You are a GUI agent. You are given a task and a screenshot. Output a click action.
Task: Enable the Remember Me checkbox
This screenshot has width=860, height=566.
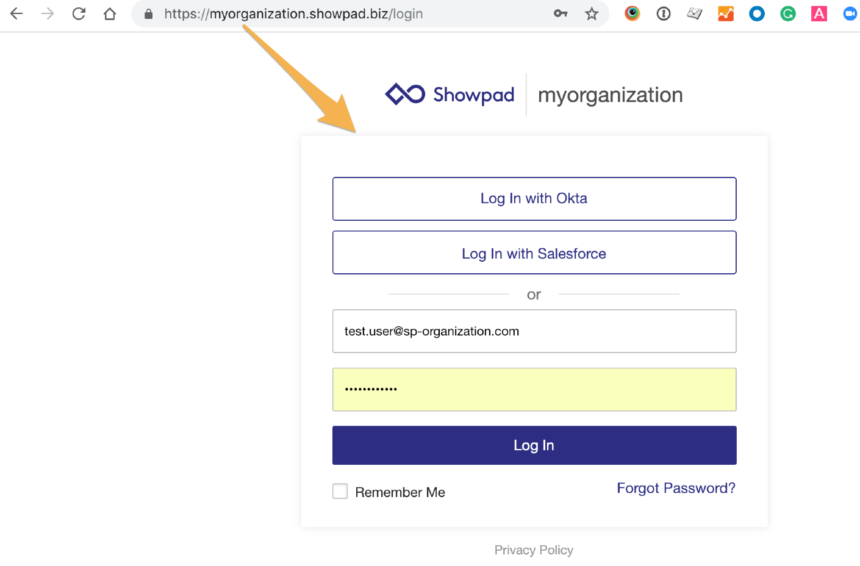(x=340, y=491)
